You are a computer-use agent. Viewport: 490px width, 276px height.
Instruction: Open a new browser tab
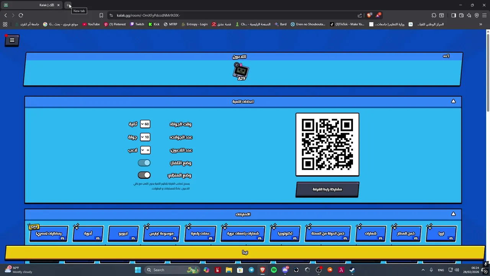tap(68, 5)
